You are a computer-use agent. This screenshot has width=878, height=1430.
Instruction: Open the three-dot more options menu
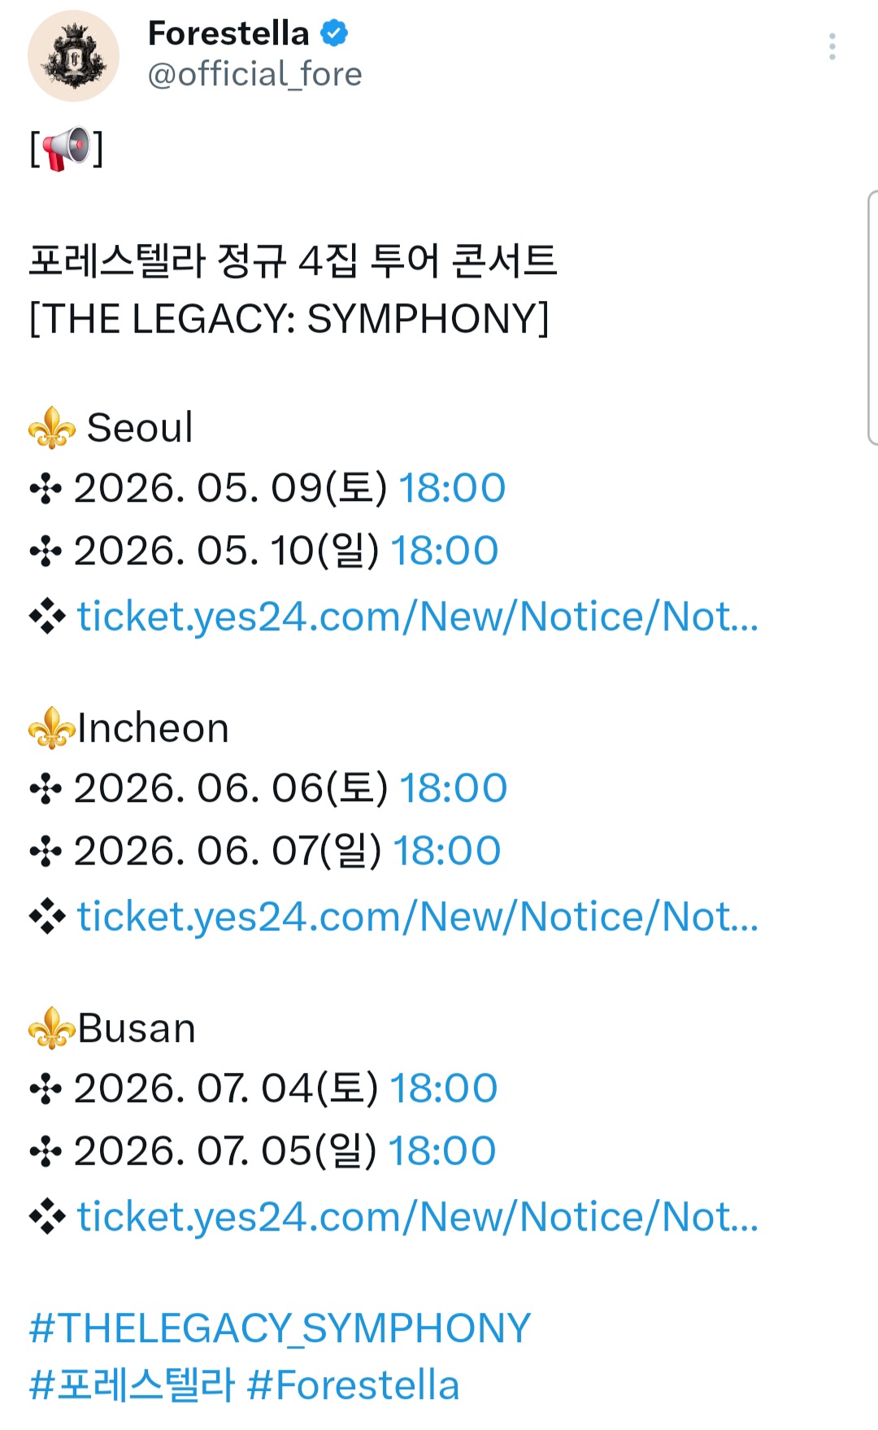832,46
